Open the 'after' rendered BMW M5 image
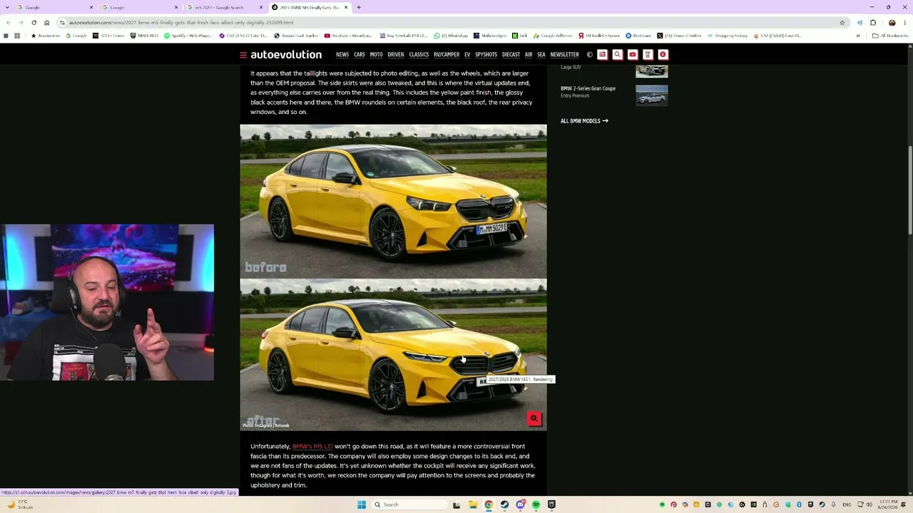Image resolution: width=913 pixels, height=513 pixels. [x=393, y=355]
